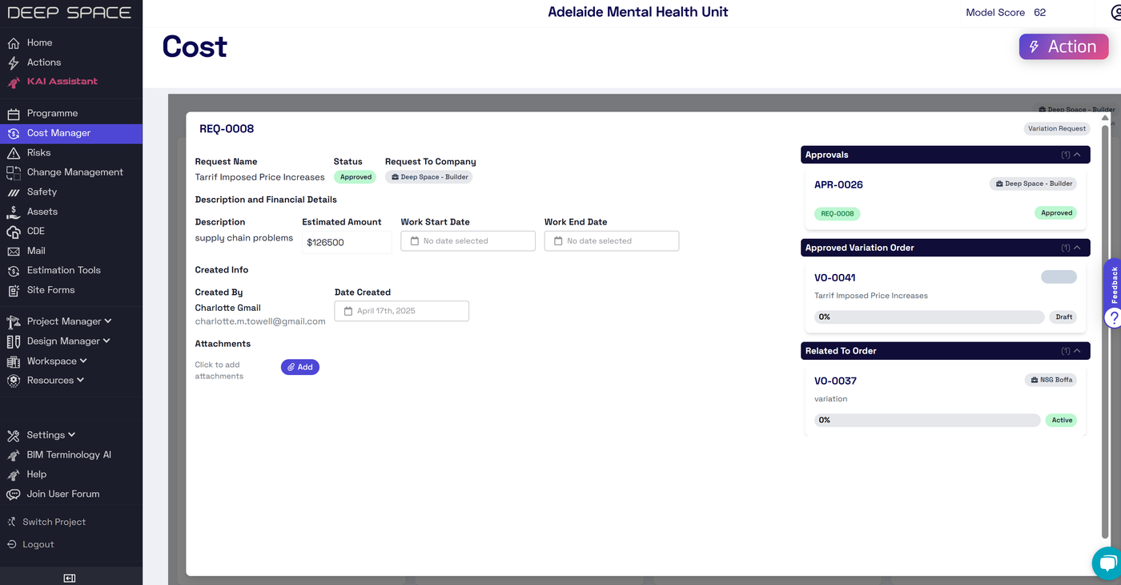The image size is (1121, 585).
Task: Click the Programme calendar icon
Action: pos(14,114)
